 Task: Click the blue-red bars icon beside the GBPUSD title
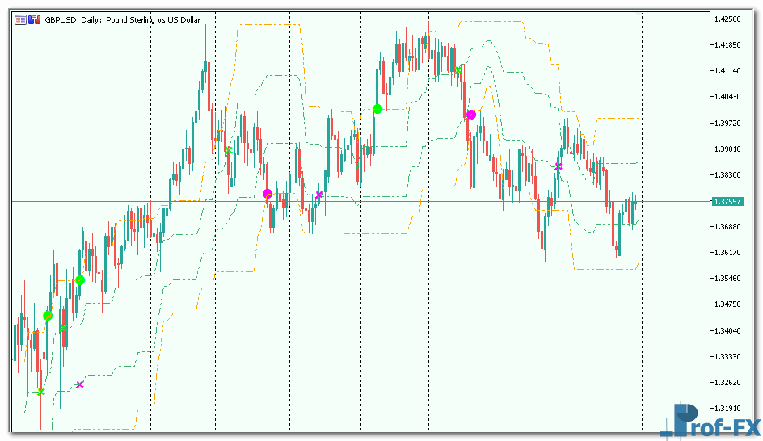34,20
